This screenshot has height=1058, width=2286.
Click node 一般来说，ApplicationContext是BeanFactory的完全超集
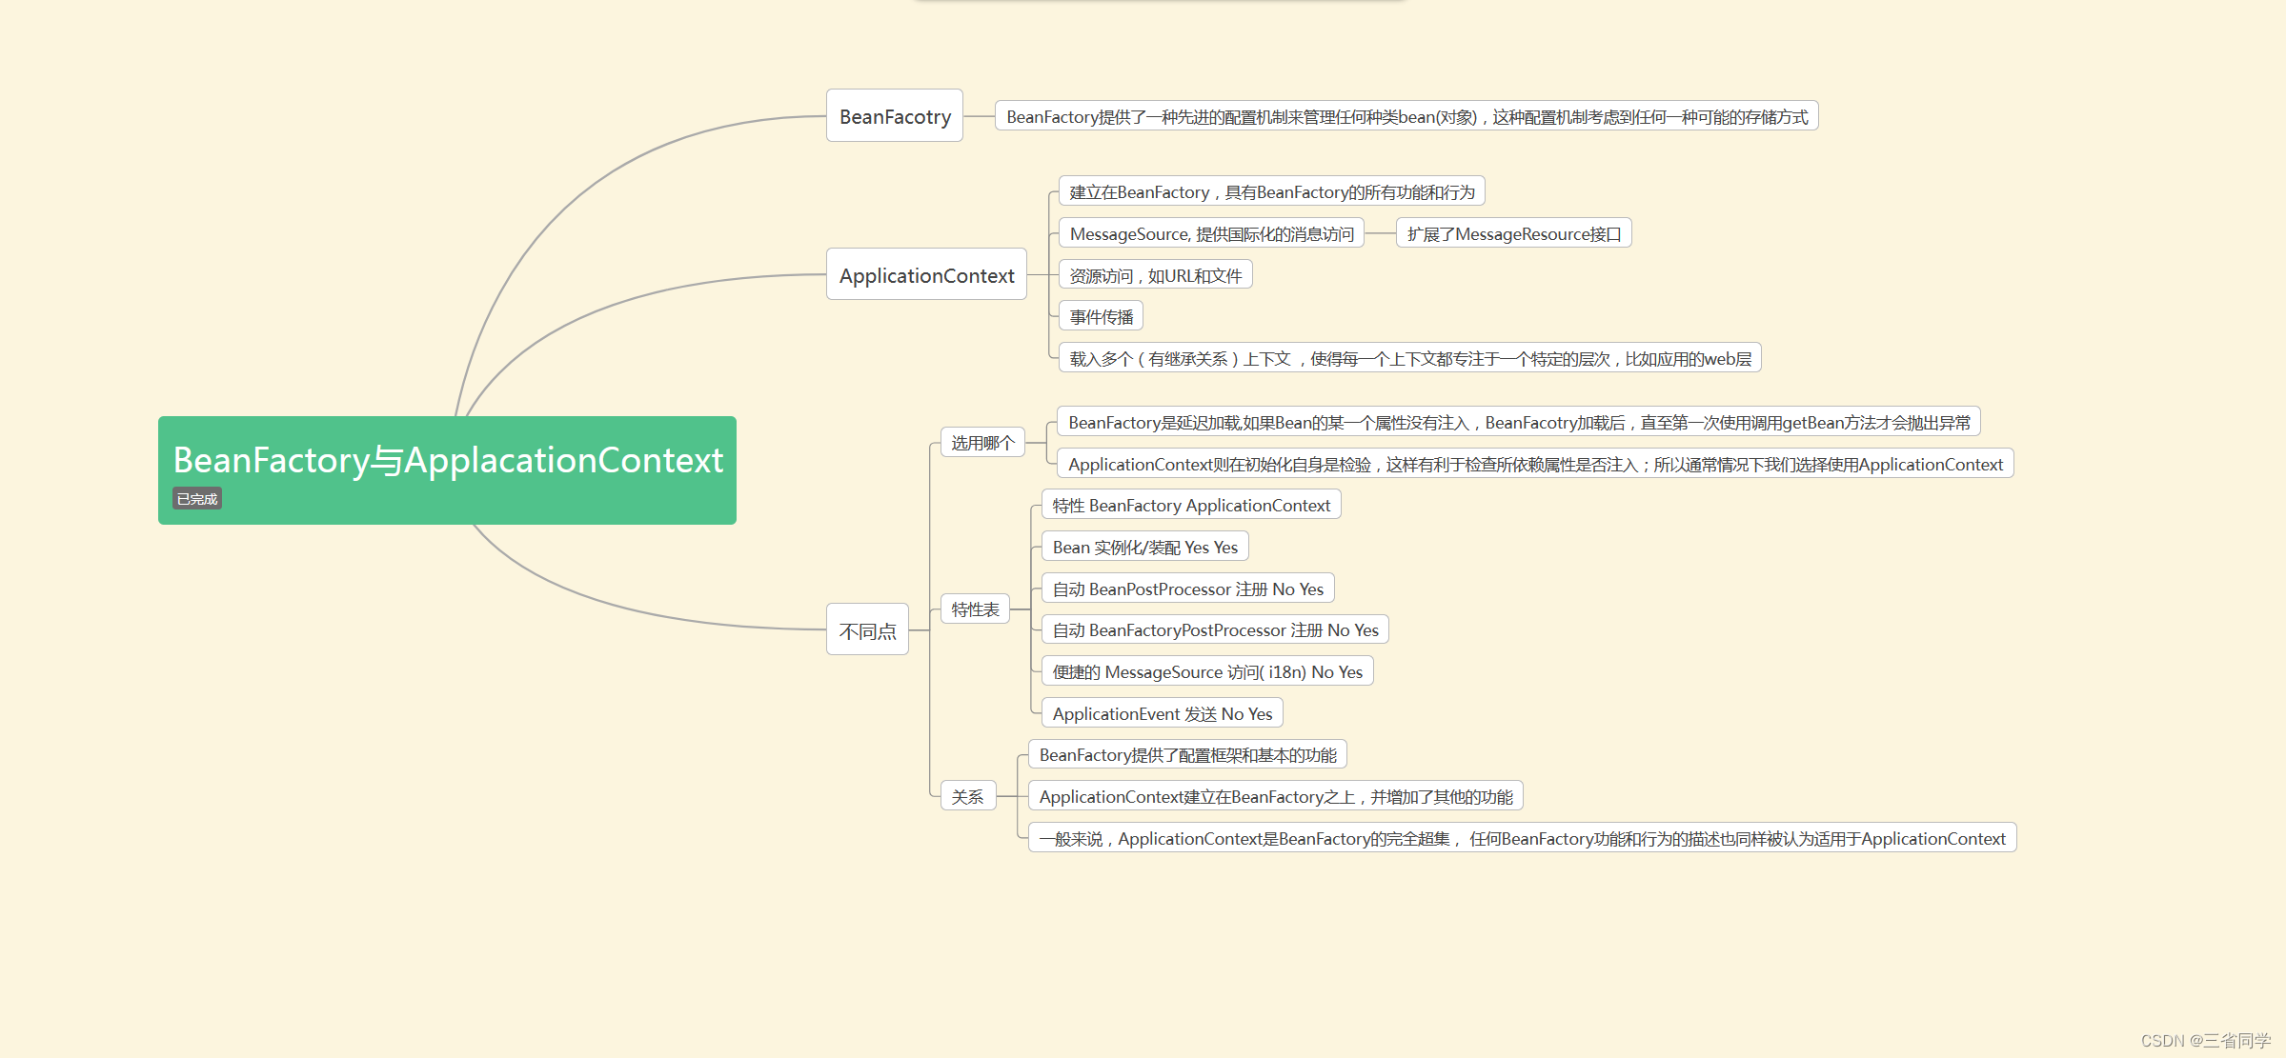pos(1523,838)
